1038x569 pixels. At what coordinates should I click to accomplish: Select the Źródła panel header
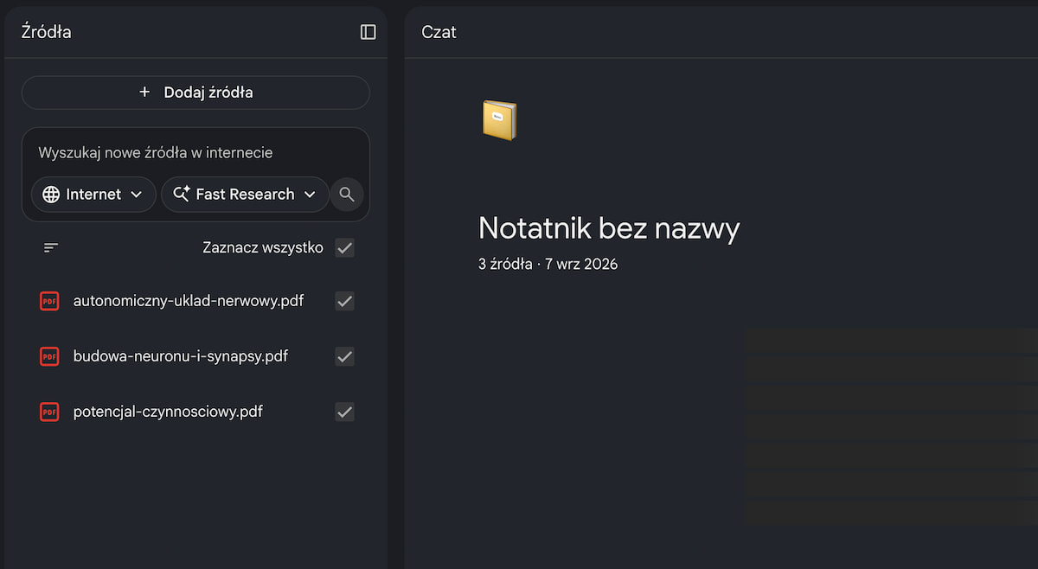[x=46, y=32]
